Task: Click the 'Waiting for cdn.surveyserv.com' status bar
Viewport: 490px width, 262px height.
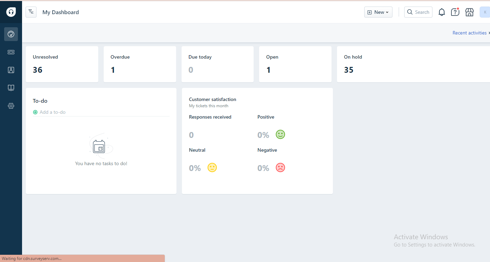Action: coord(82,259)
